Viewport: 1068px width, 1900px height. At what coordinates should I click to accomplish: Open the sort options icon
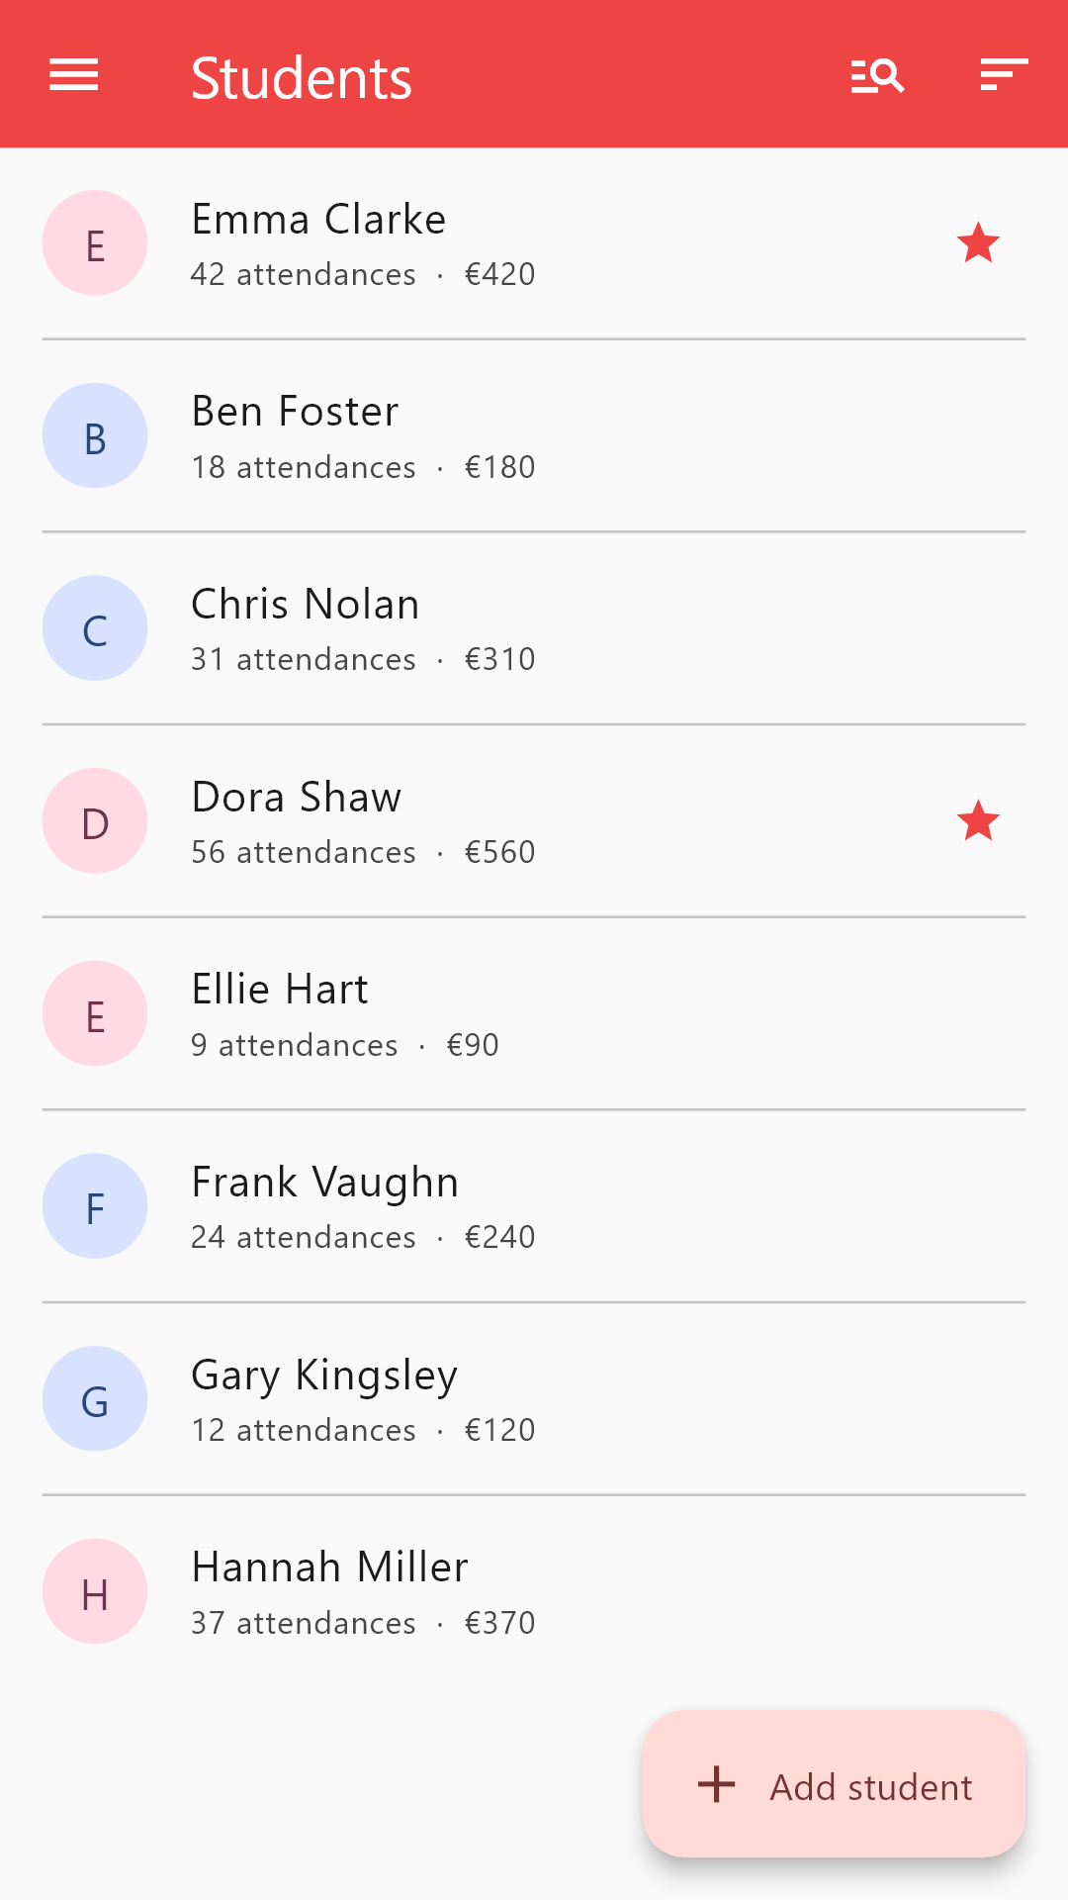pyautogui.click(x=1004, y=74)
